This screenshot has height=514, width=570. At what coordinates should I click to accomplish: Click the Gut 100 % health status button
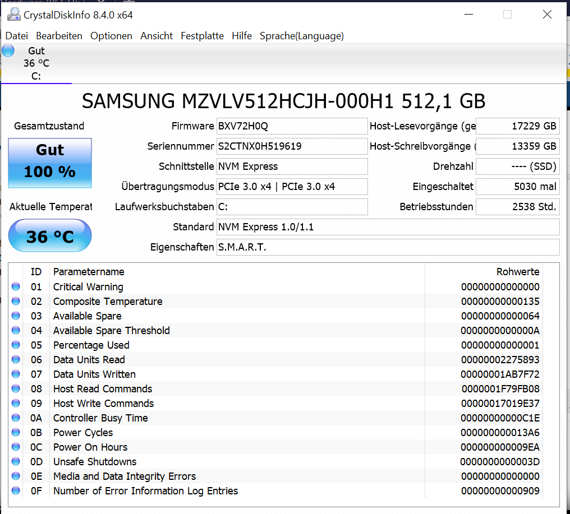[50, 163]
